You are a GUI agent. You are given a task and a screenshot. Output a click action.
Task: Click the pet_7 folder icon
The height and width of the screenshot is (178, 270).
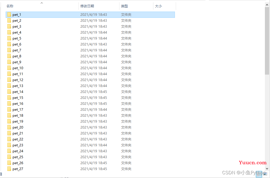pos(9,50)
